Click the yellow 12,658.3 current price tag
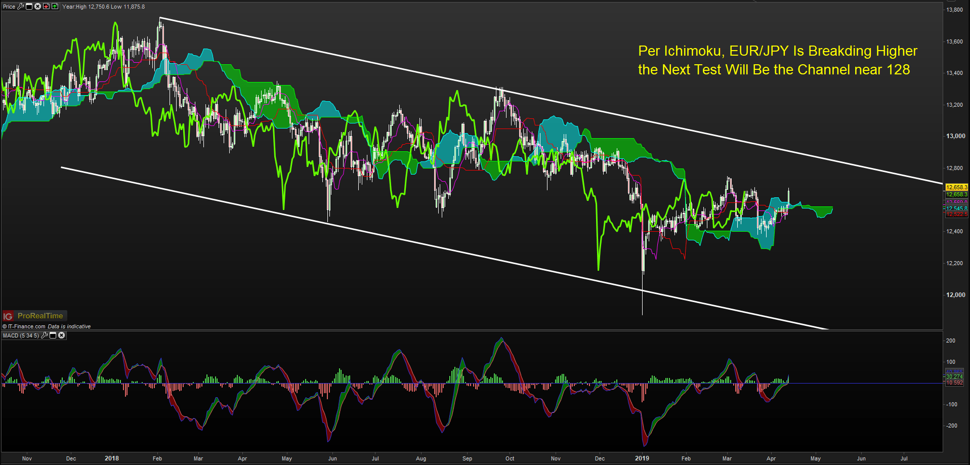This screenshot has height=465, width=970. click(956, 187)
